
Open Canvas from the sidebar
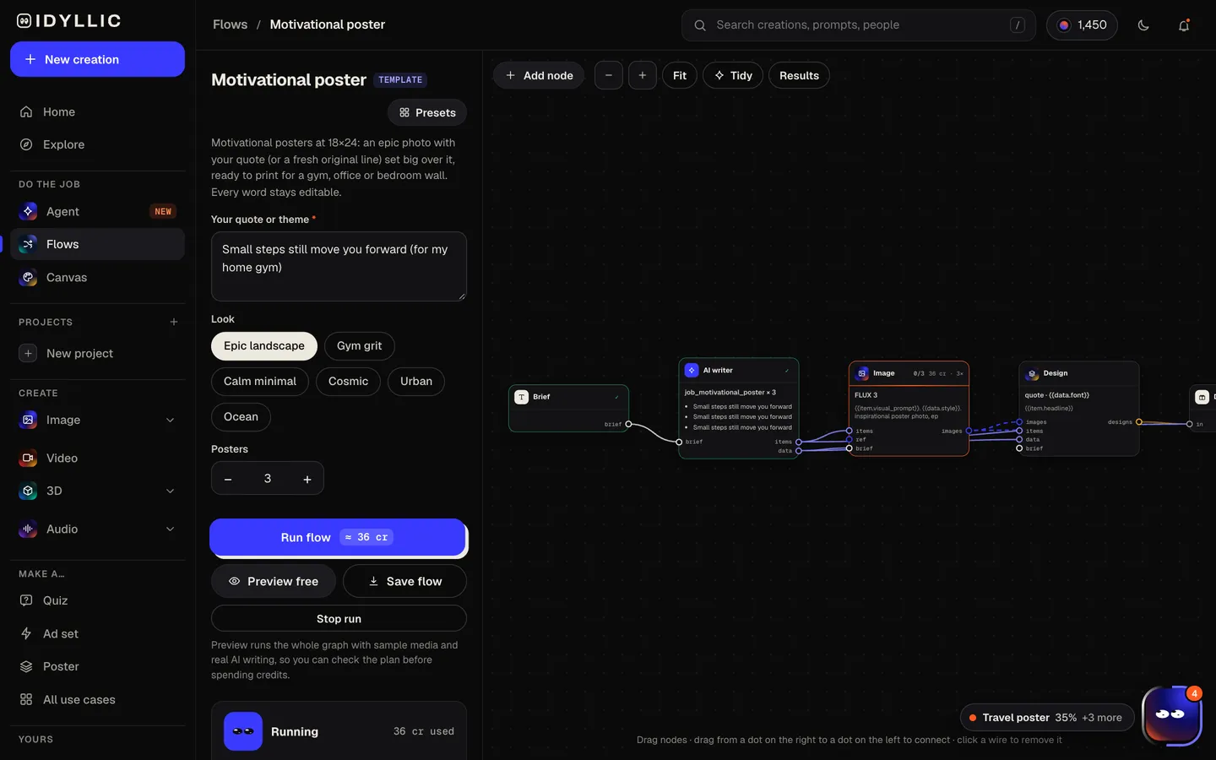[97, 277]
